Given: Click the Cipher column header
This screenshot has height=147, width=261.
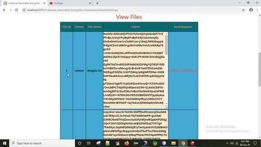Looking at the screenshot, I should pos(136,27).
